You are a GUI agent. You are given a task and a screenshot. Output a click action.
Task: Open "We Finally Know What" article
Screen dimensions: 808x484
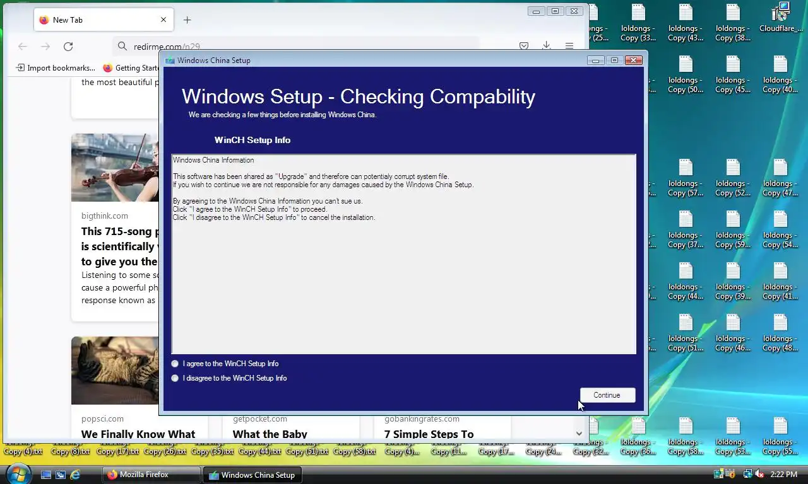[138, 434]
